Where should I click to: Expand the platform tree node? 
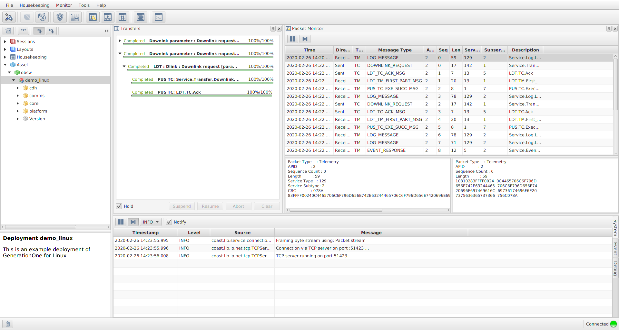point(18,111)
